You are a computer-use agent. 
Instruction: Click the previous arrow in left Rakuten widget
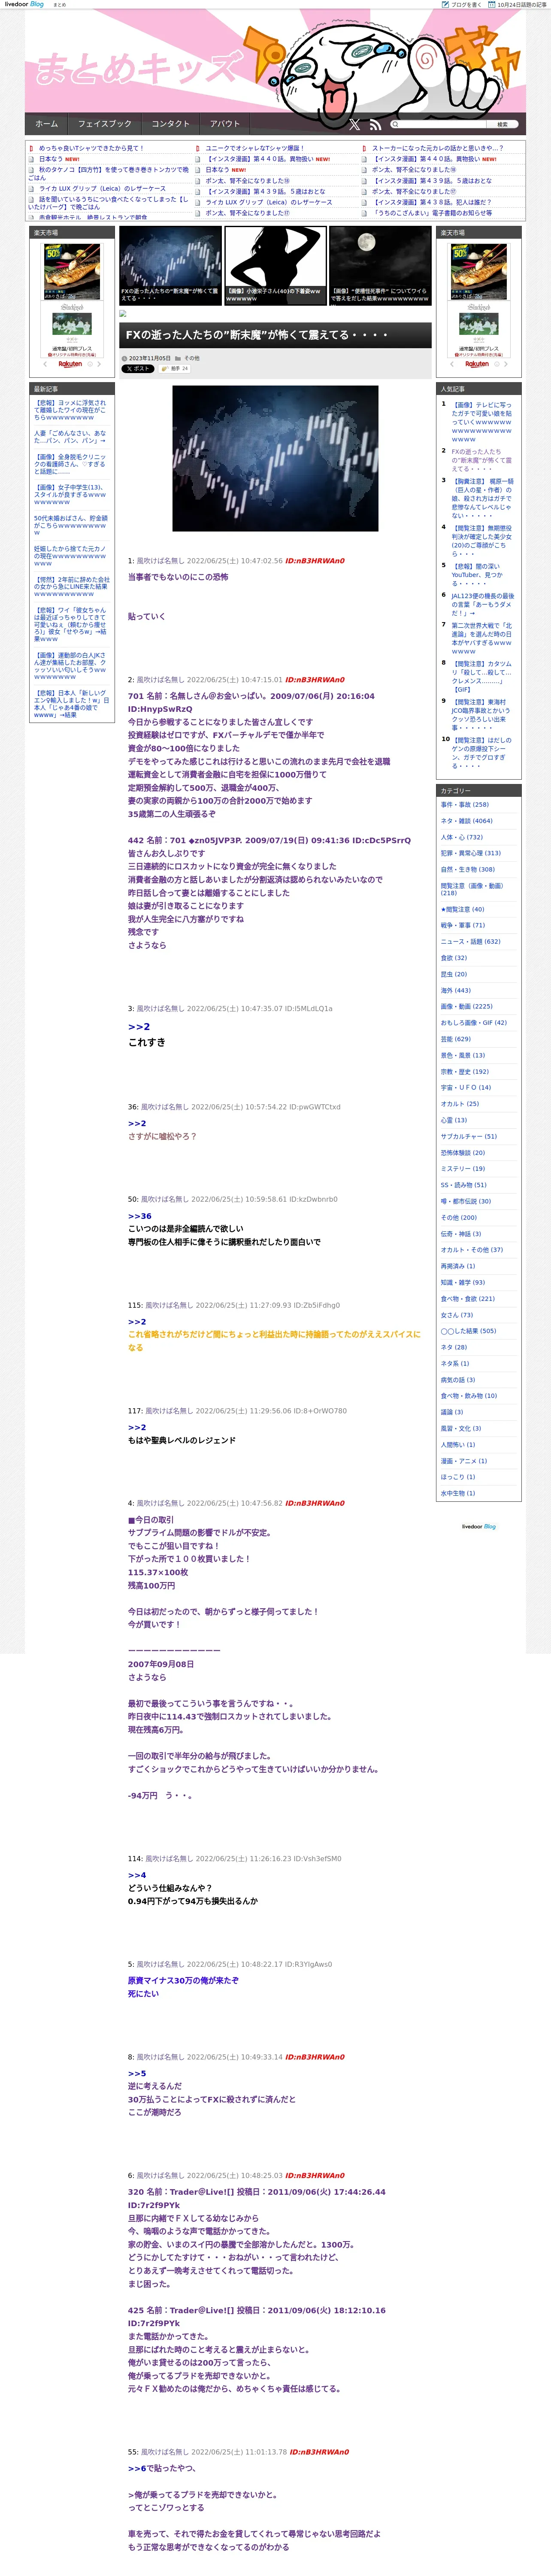coord(45,364)
